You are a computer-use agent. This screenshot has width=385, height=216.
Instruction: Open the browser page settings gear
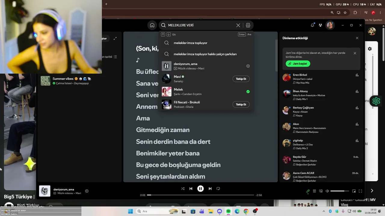pos(370,49)
